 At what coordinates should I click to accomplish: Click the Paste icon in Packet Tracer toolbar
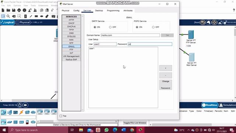coord(47,10)
